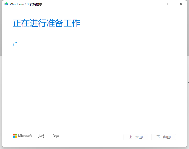
Task: Click the Microsoft logo
Action: (x=22, y=136)
